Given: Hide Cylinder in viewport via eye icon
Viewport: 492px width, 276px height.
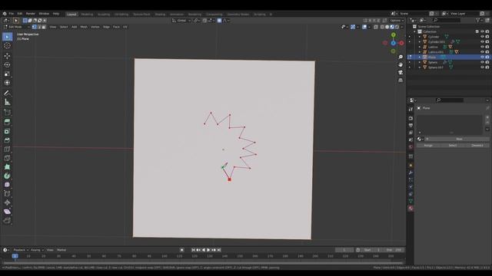Looking at the screenshot, I should point(482,37).
